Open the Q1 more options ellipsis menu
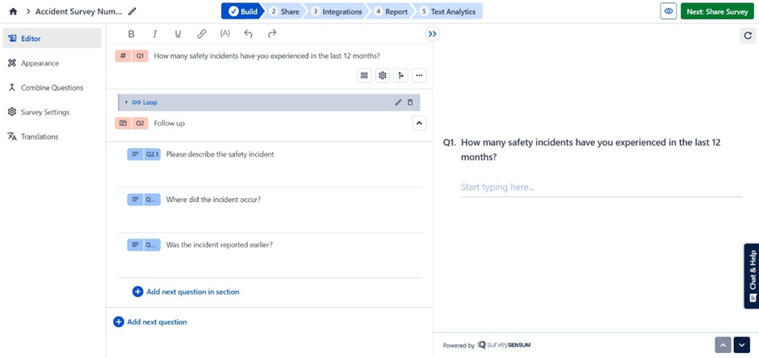Screen dimensions: 759x358 (419, 75)
